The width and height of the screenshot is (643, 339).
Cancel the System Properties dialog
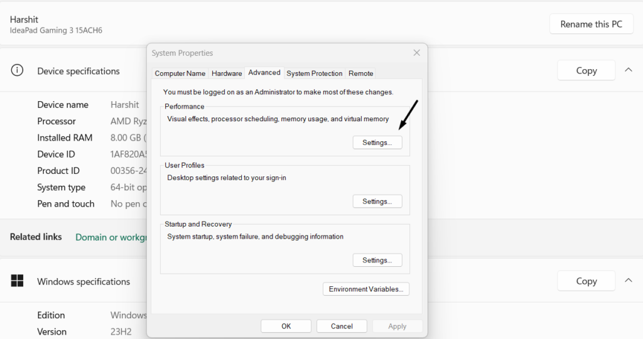[342, 326]
